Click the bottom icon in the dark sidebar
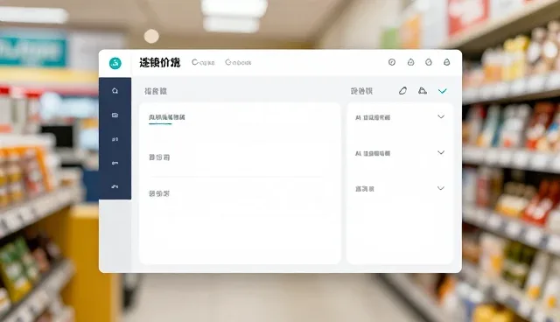 pyautogui.click(x=115, y=186)
